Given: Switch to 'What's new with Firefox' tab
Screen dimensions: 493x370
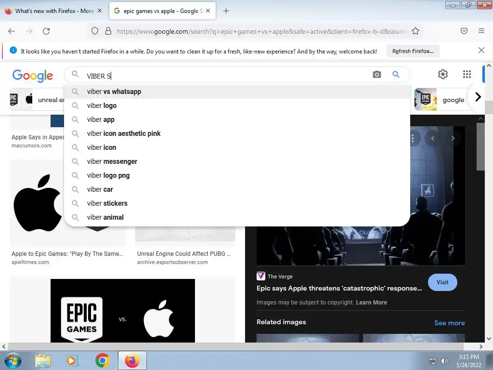Looking at the screenshot, I should tap(53, 11).
